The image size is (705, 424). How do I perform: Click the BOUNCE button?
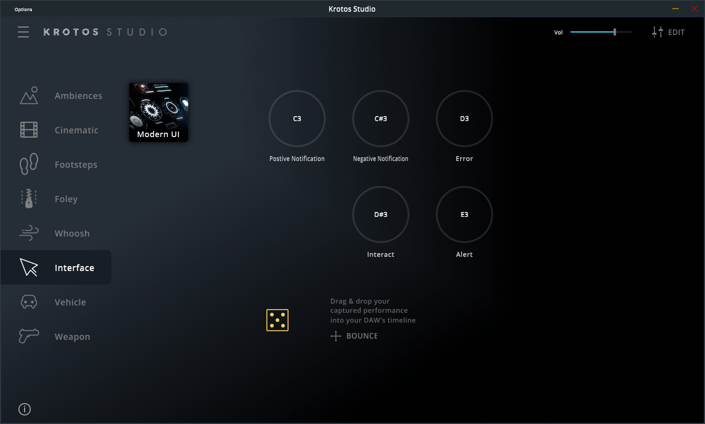pyautogui.click(x=354, y=336)
